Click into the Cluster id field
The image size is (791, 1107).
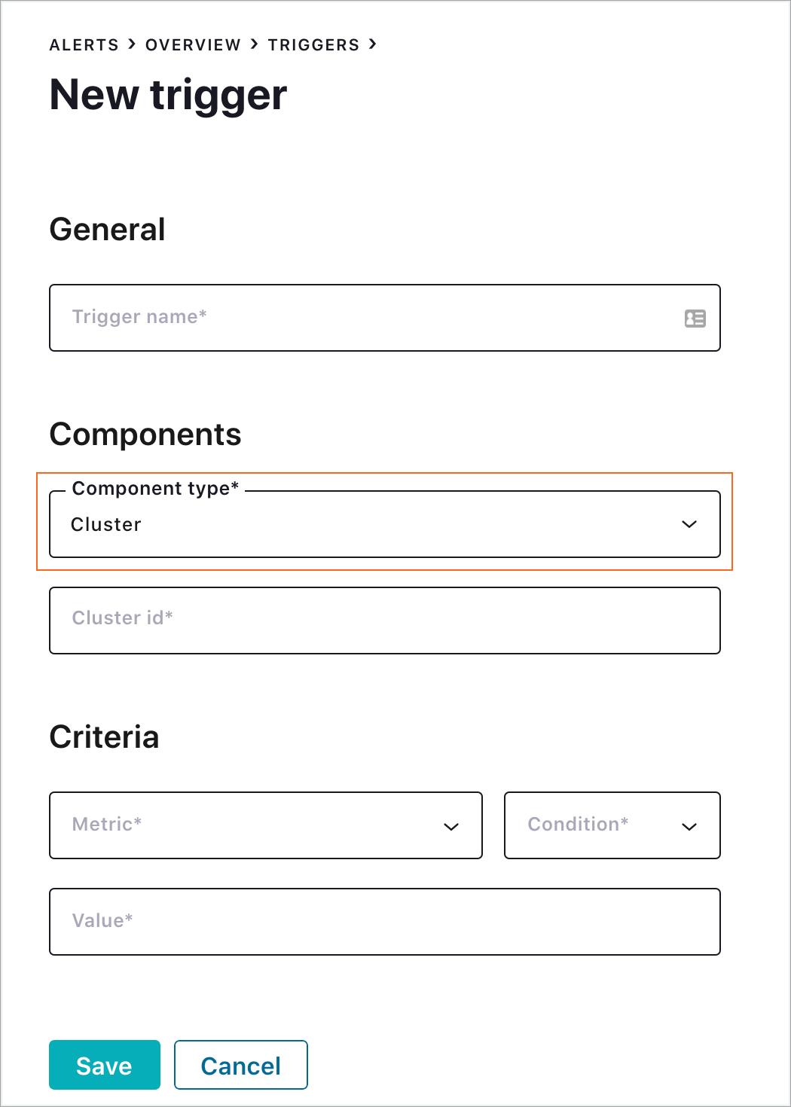pyautogui.click(x=384, y=621)
